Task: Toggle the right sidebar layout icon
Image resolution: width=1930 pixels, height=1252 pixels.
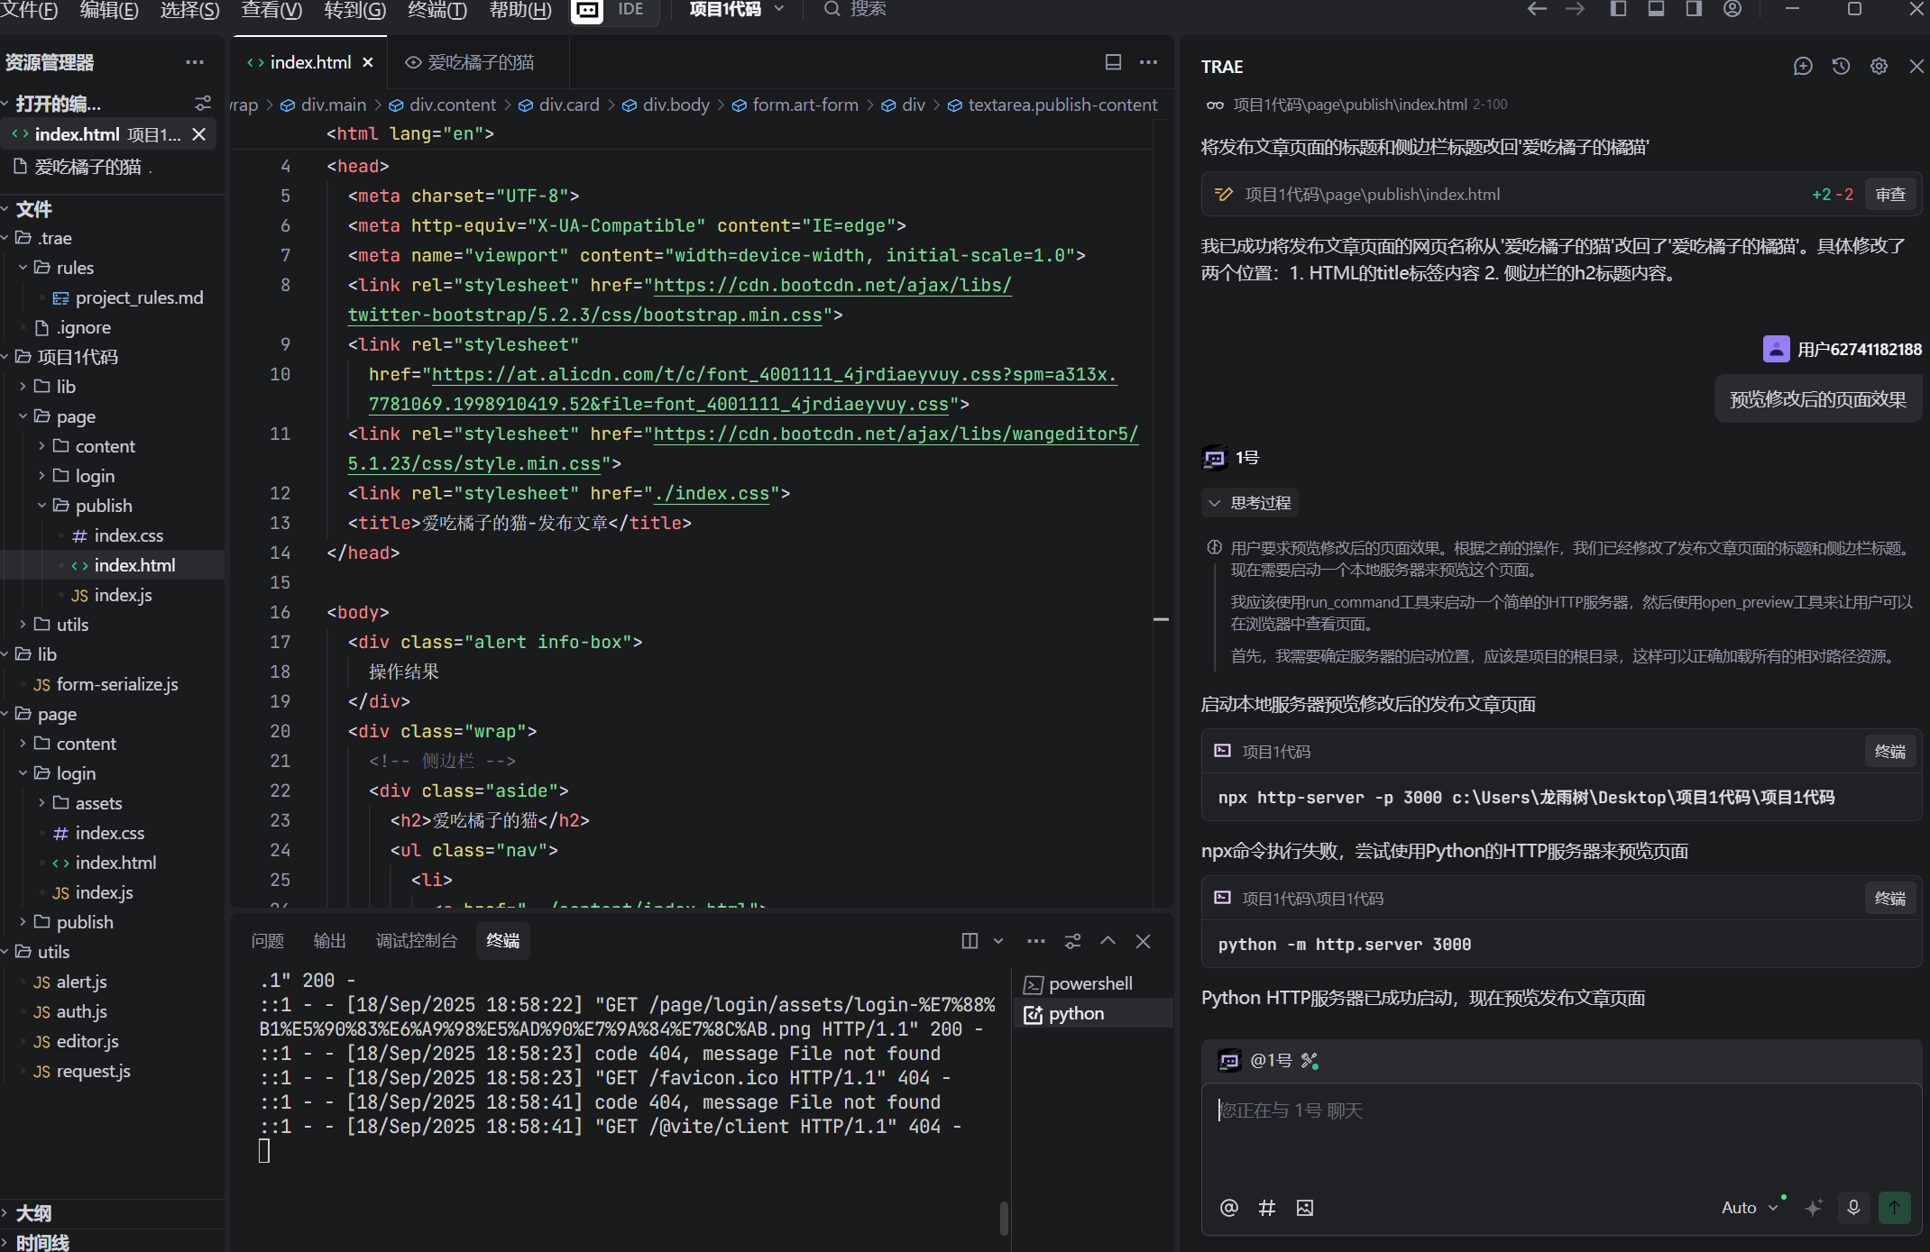Action: pyautogui.click(x=1694, y=9)
